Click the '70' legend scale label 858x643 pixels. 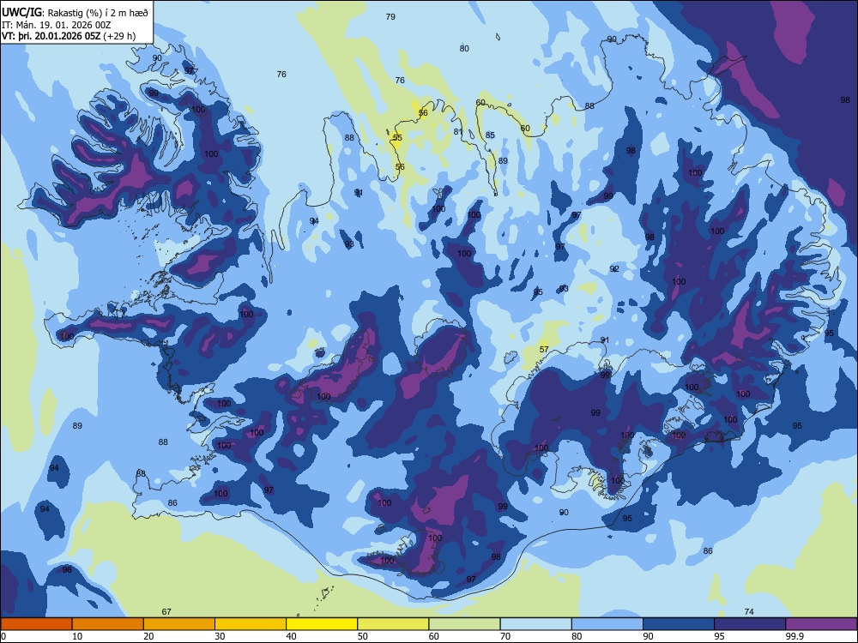point(505,636)
